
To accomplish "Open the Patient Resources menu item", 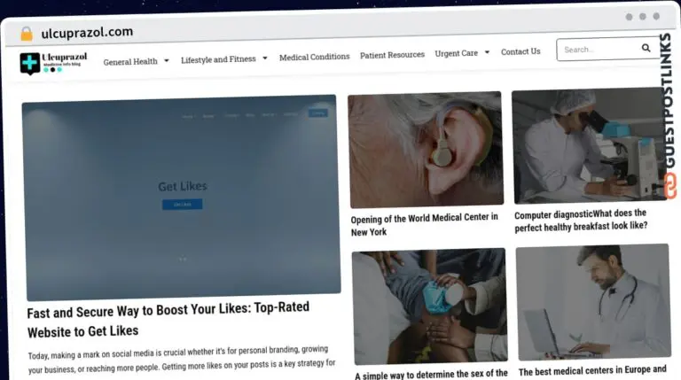I will [392, 55].
